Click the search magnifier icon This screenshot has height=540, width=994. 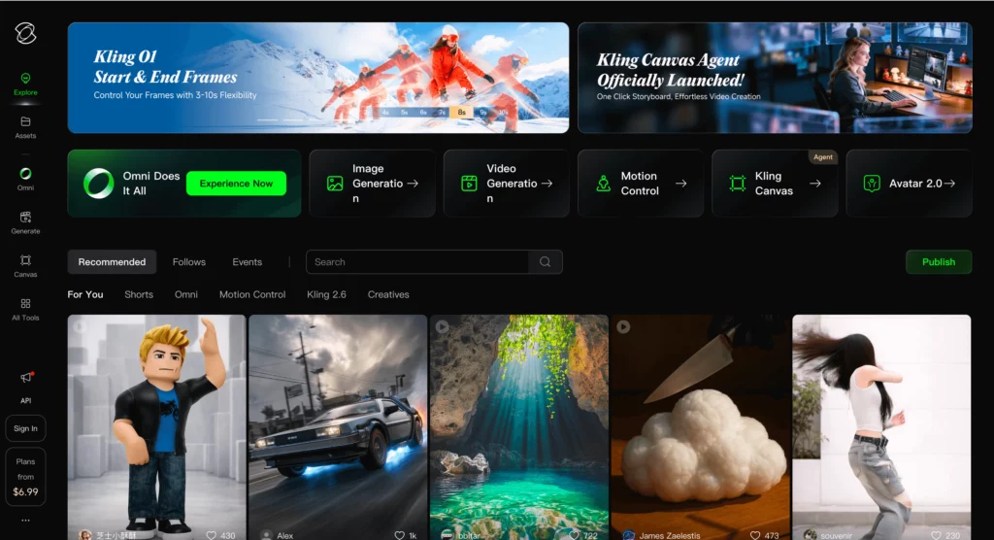[545, 262]
